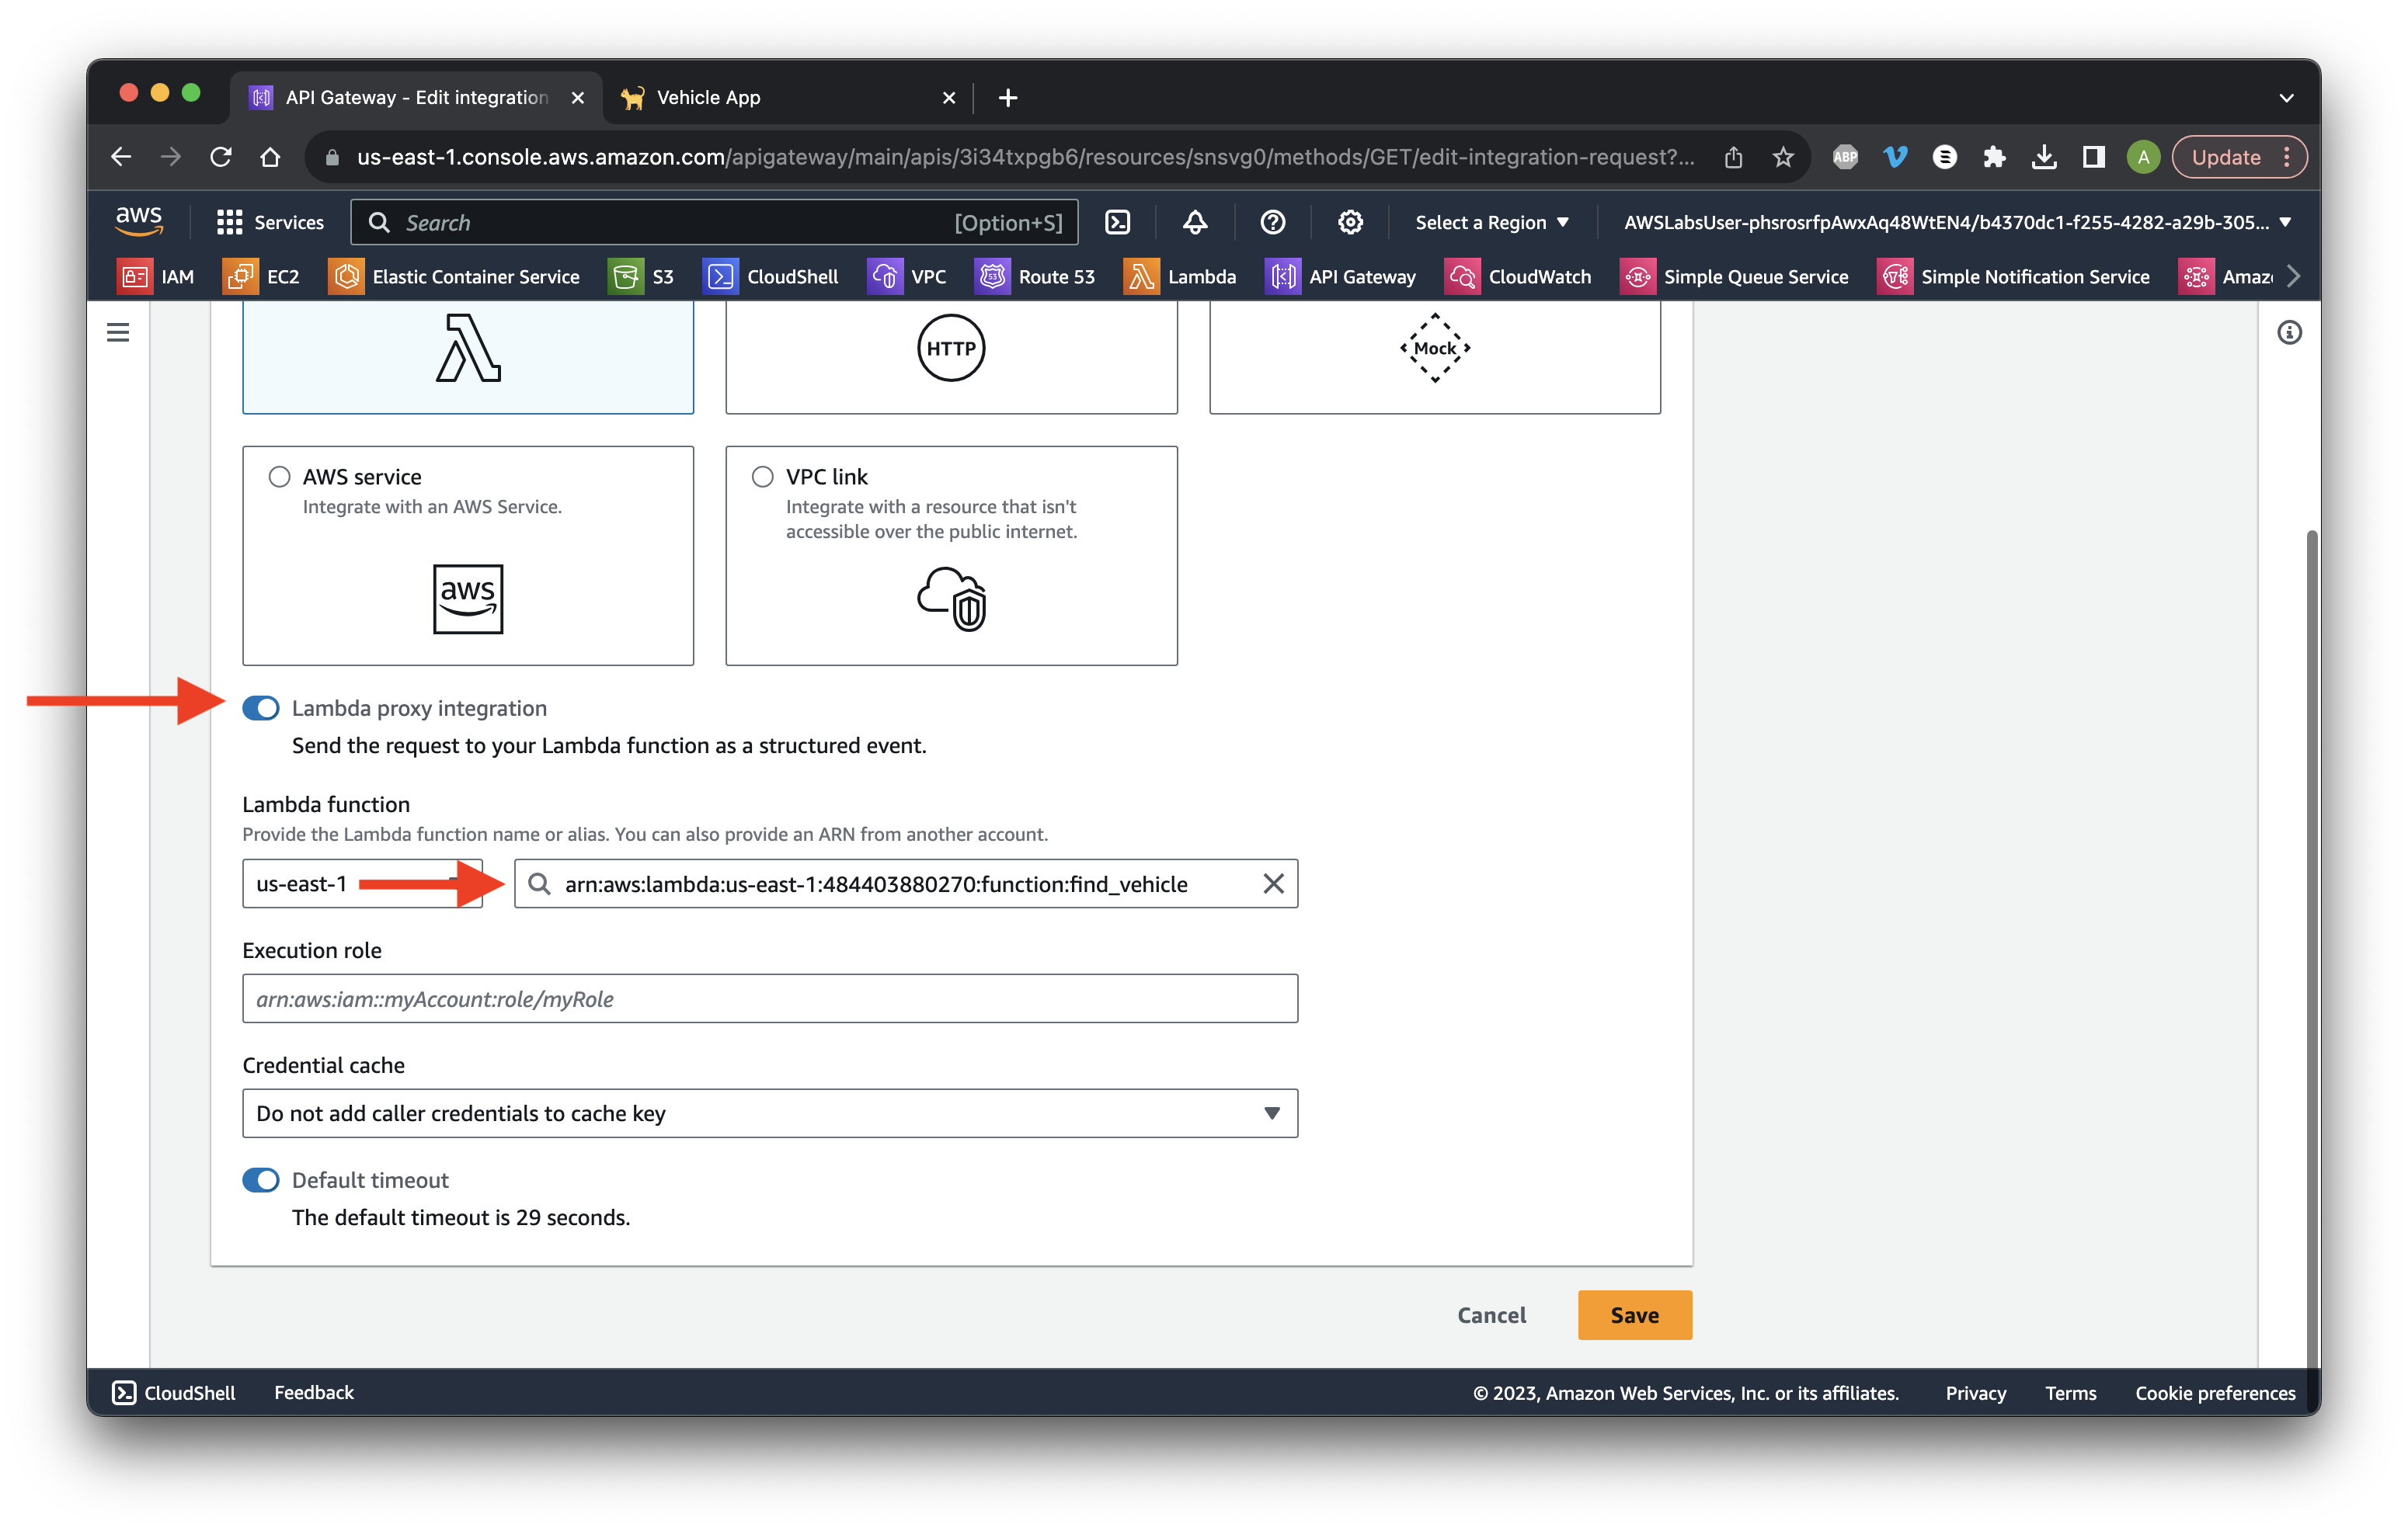
Task: Open the info panel icon
Action: [2289, 332]
